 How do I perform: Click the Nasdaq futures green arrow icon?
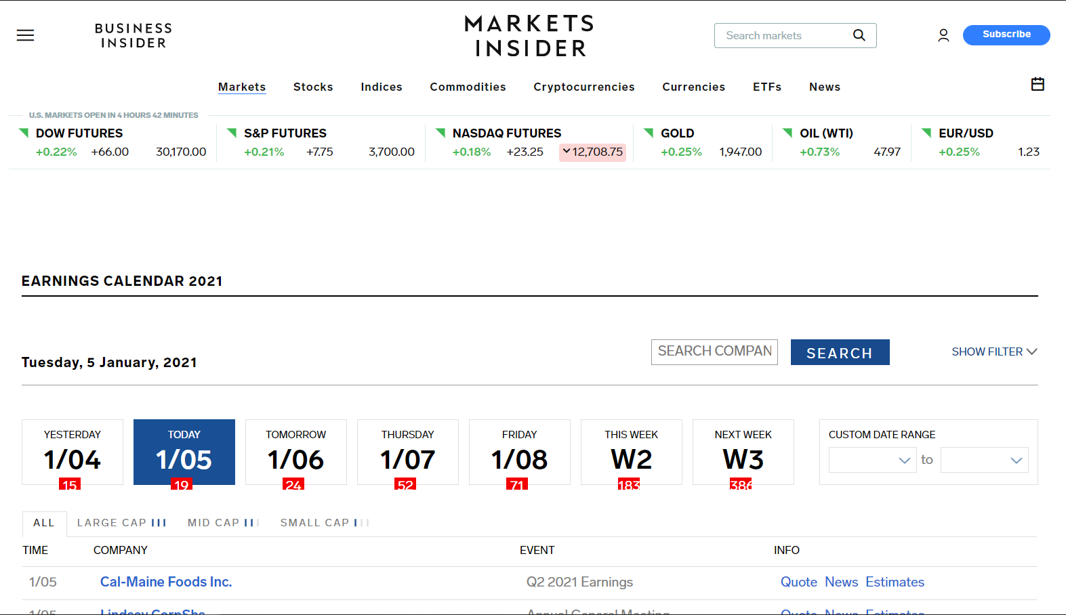point(440,132)
